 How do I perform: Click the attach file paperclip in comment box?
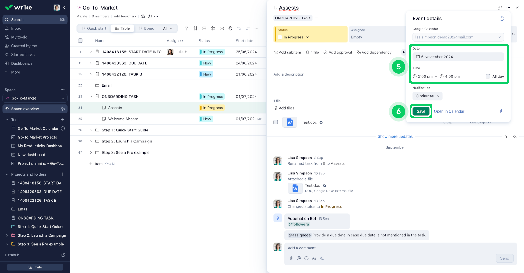291,258
